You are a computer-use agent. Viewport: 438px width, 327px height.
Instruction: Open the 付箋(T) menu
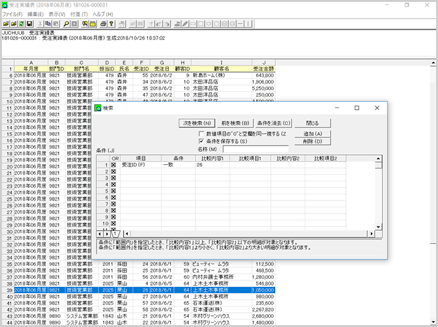[80, 14]
